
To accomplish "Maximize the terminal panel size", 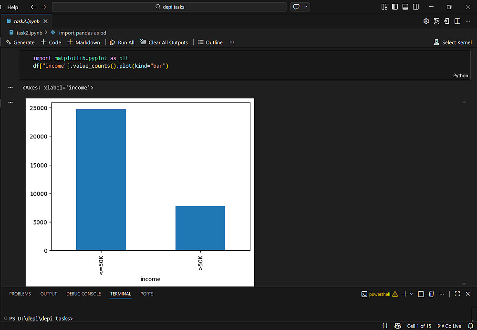I will pos(457,294).
